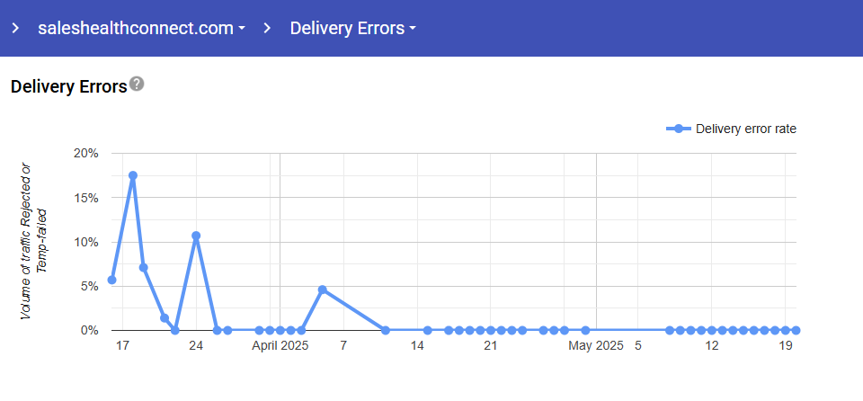Click the chevron before Delivery Errors breadcrumb
863x401 pixels.
pos(267,28)
